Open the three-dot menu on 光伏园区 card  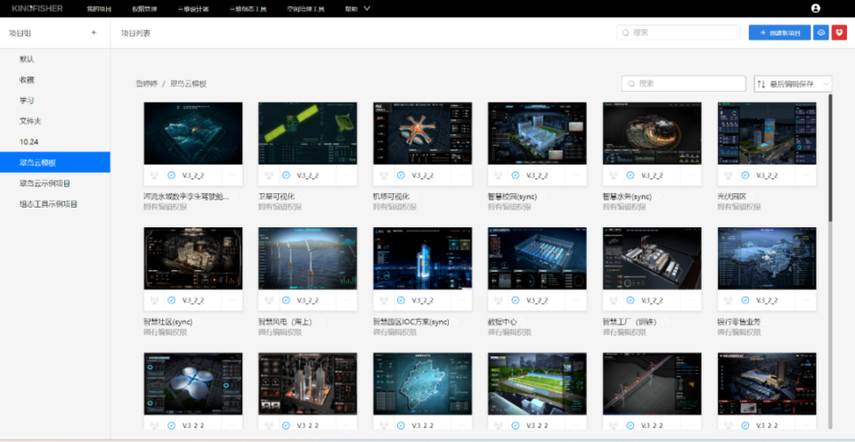pos(807,176)
